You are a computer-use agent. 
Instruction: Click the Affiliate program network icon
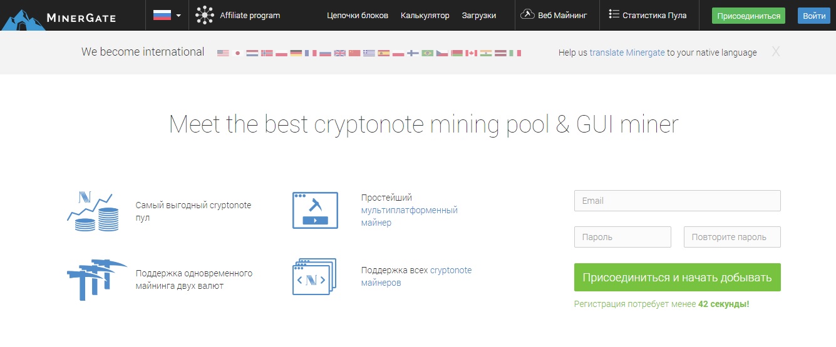(204, 15)
